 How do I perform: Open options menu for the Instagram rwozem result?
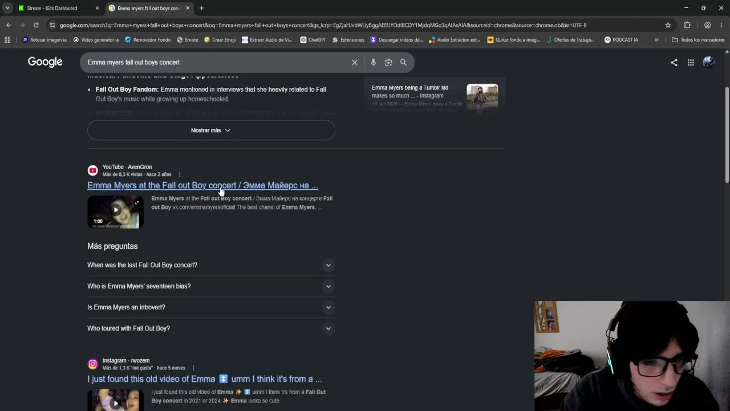pyautogui.click(x=193, y=368)
